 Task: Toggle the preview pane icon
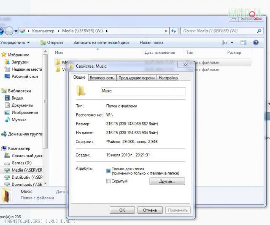point(243,42)
